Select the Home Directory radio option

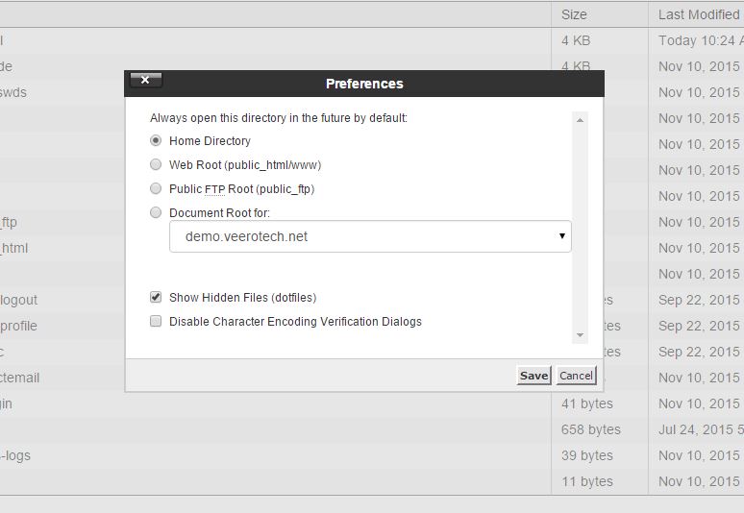[x=156, y=141]
